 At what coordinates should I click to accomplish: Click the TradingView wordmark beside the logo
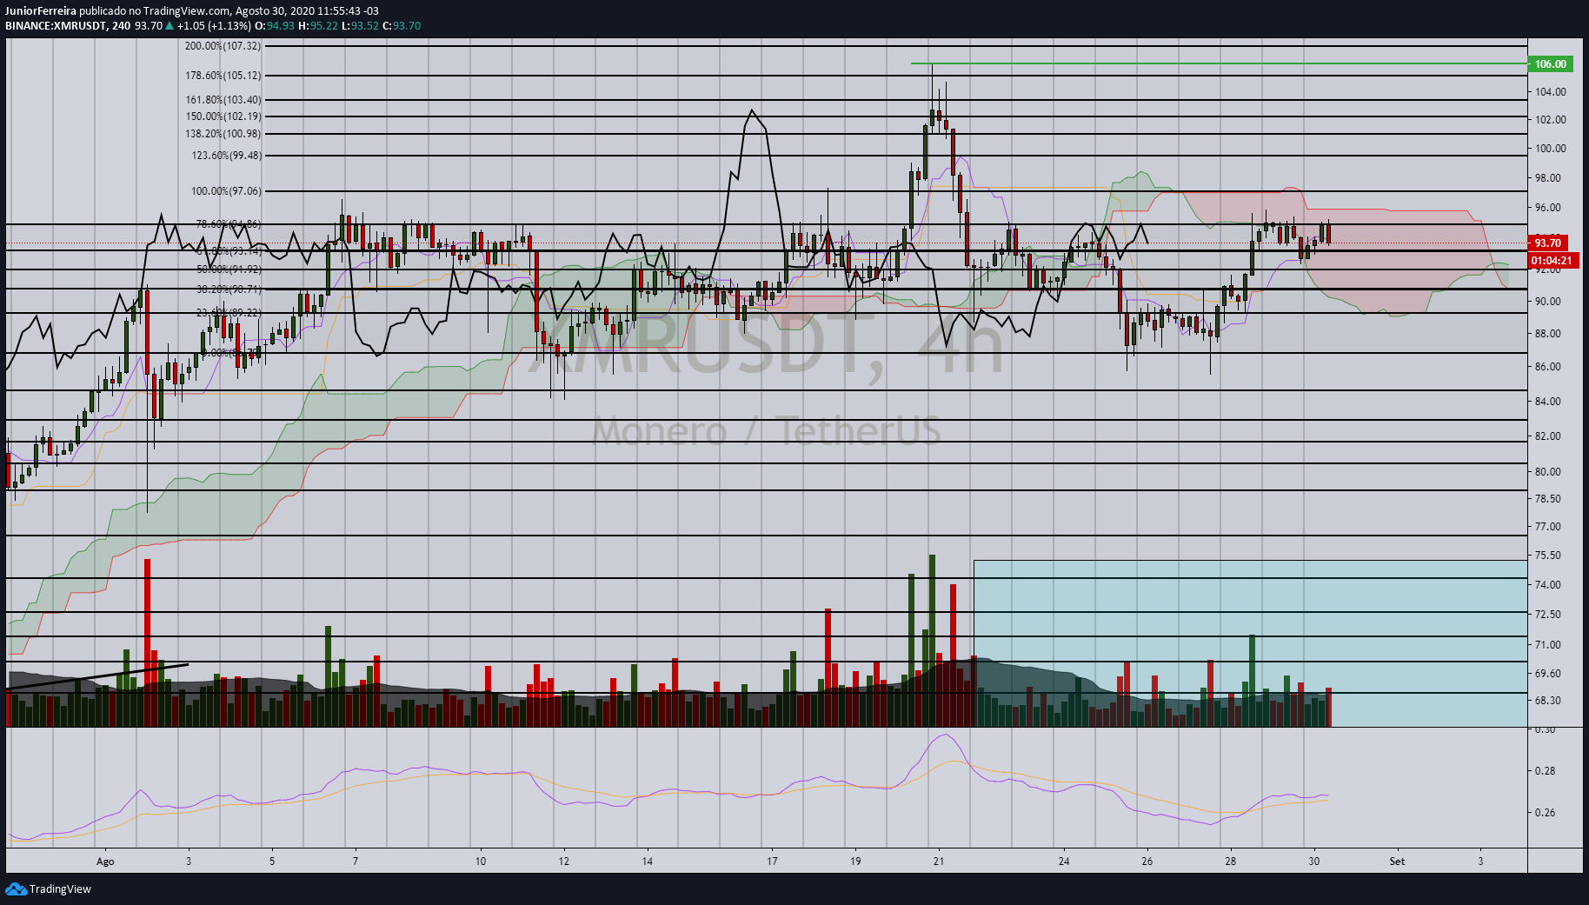click(x=60, y=889)
